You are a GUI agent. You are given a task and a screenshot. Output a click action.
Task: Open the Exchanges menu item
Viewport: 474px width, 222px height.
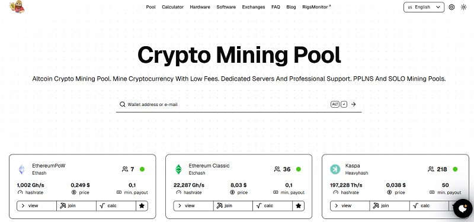[254, 7]
